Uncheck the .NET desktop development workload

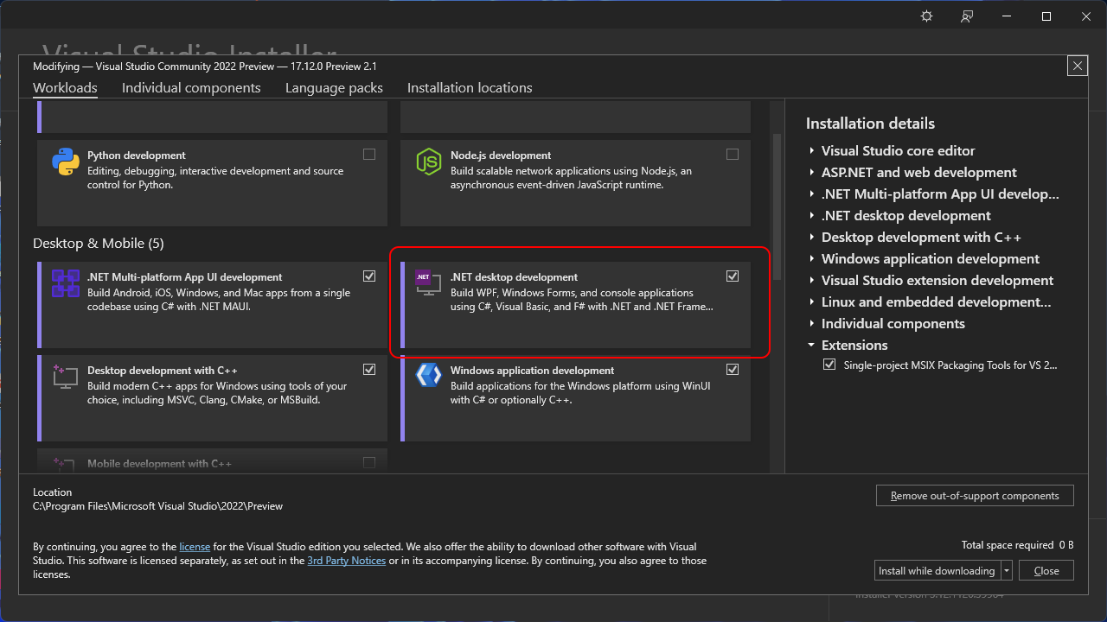coord(733,276)
